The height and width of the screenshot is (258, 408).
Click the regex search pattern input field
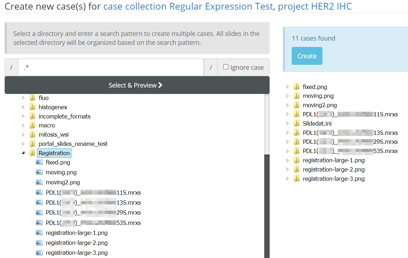click(111, 67)
